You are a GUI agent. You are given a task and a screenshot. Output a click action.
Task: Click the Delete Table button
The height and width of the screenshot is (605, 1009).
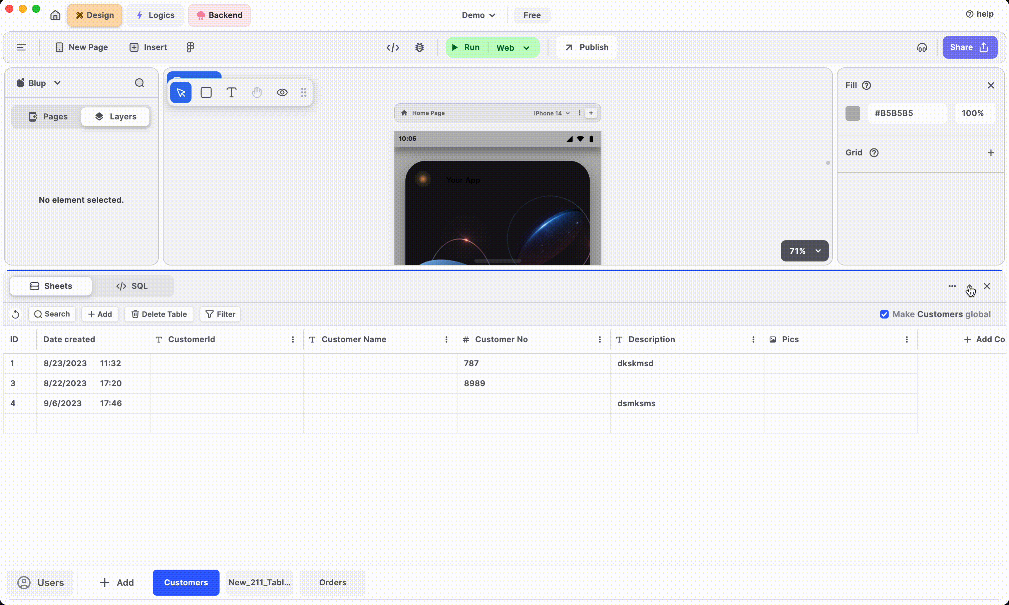pos(159,314)
